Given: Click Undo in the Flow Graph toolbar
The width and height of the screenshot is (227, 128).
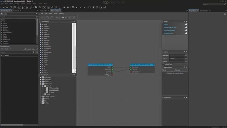Looking at the screenshot, I should [47, 18].
